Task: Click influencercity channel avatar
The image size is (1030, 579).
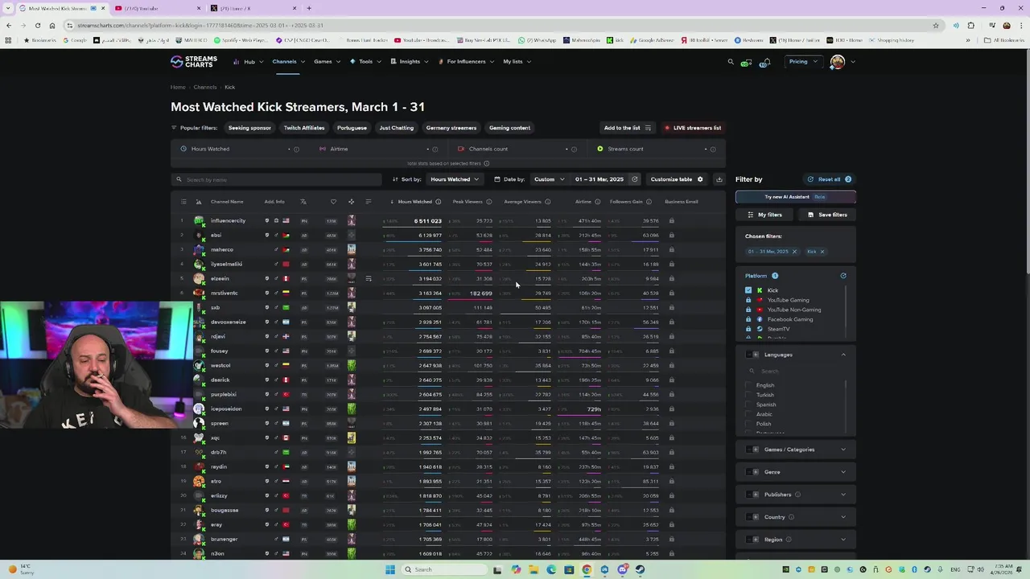Action: [x=199, y=221]
